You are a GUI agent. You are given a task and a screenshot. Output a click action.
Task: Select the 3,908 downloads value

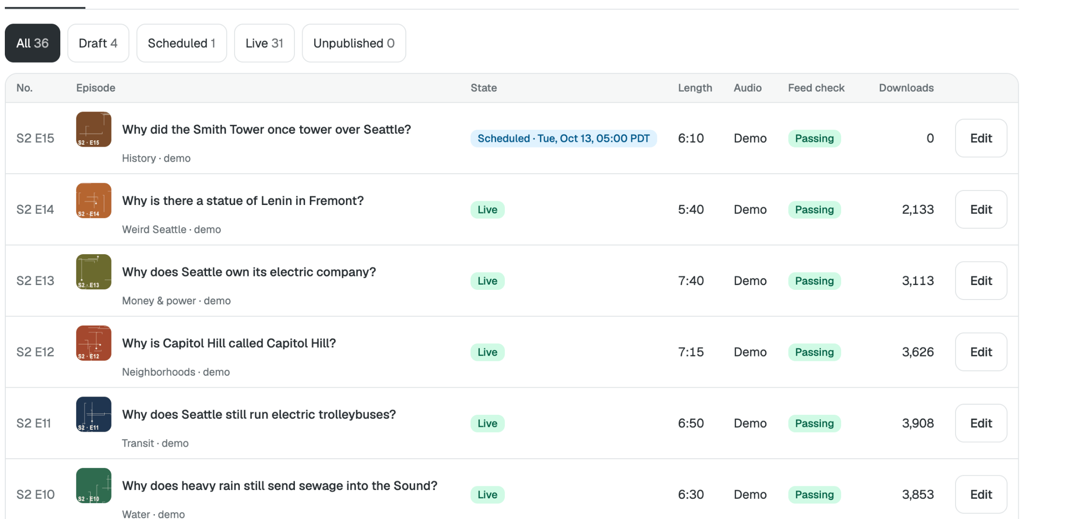[x=918, y=423]
